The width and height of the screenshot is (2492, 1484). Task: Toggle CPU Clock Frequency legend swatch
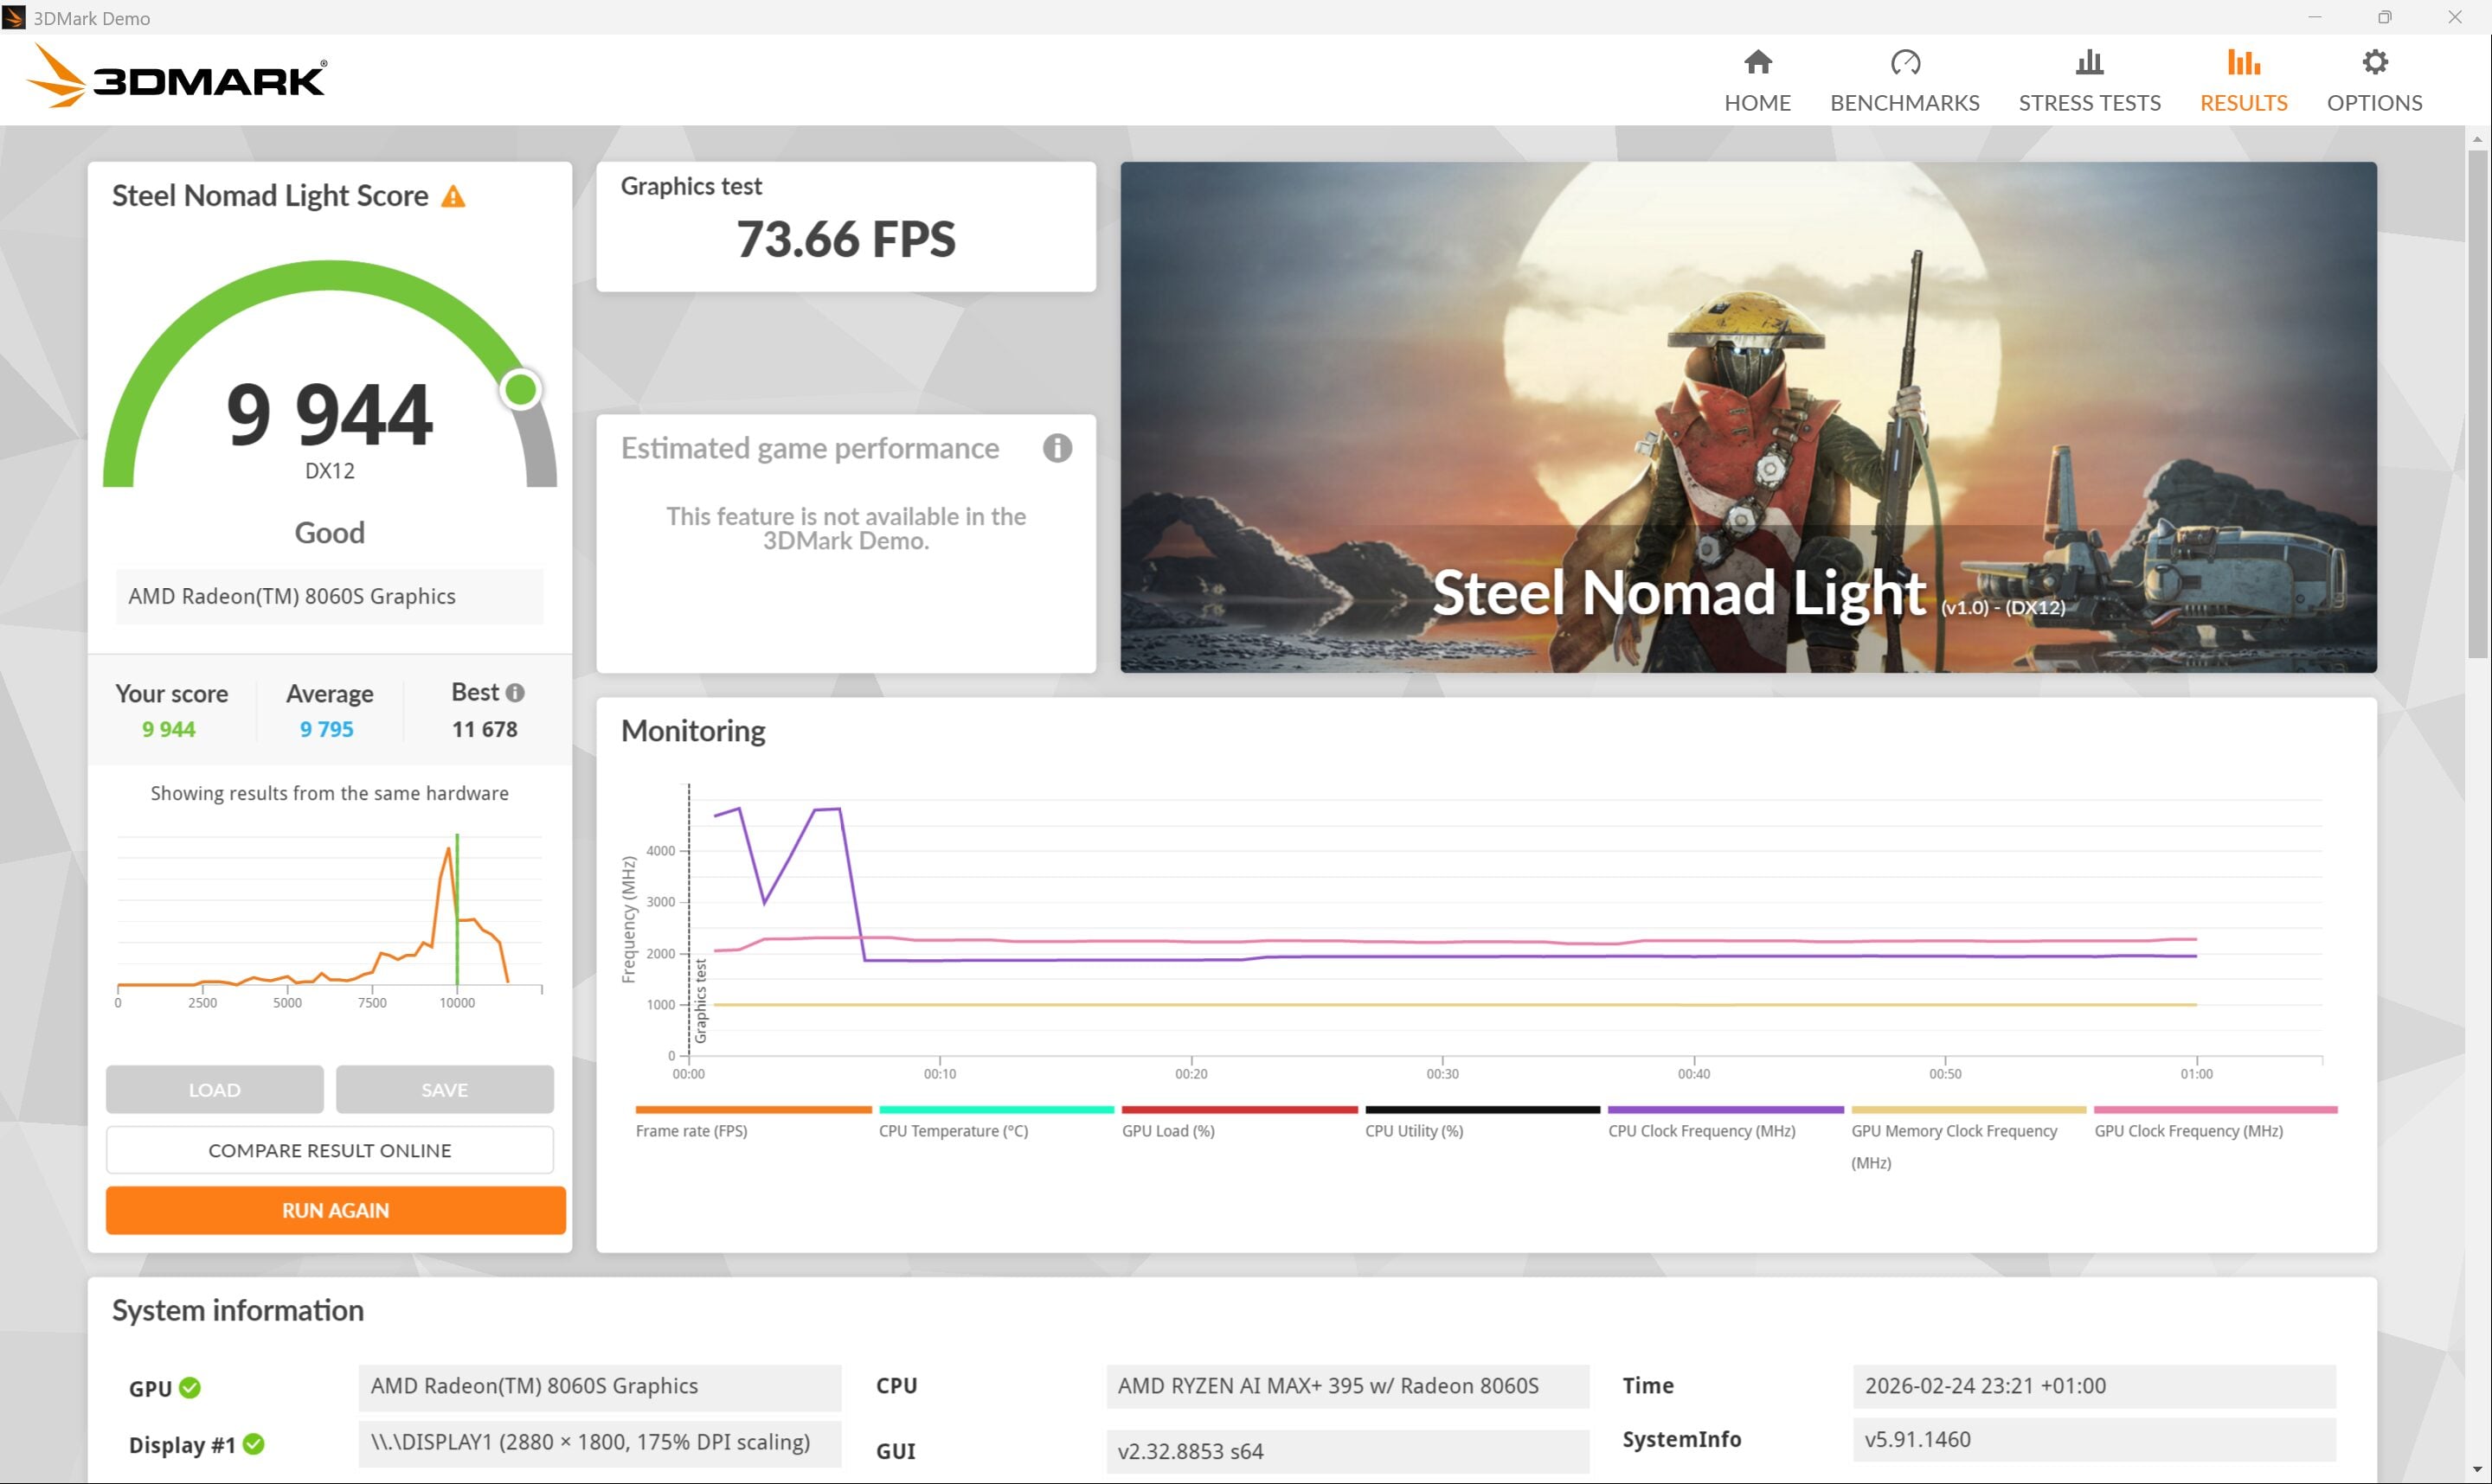1724,1110
